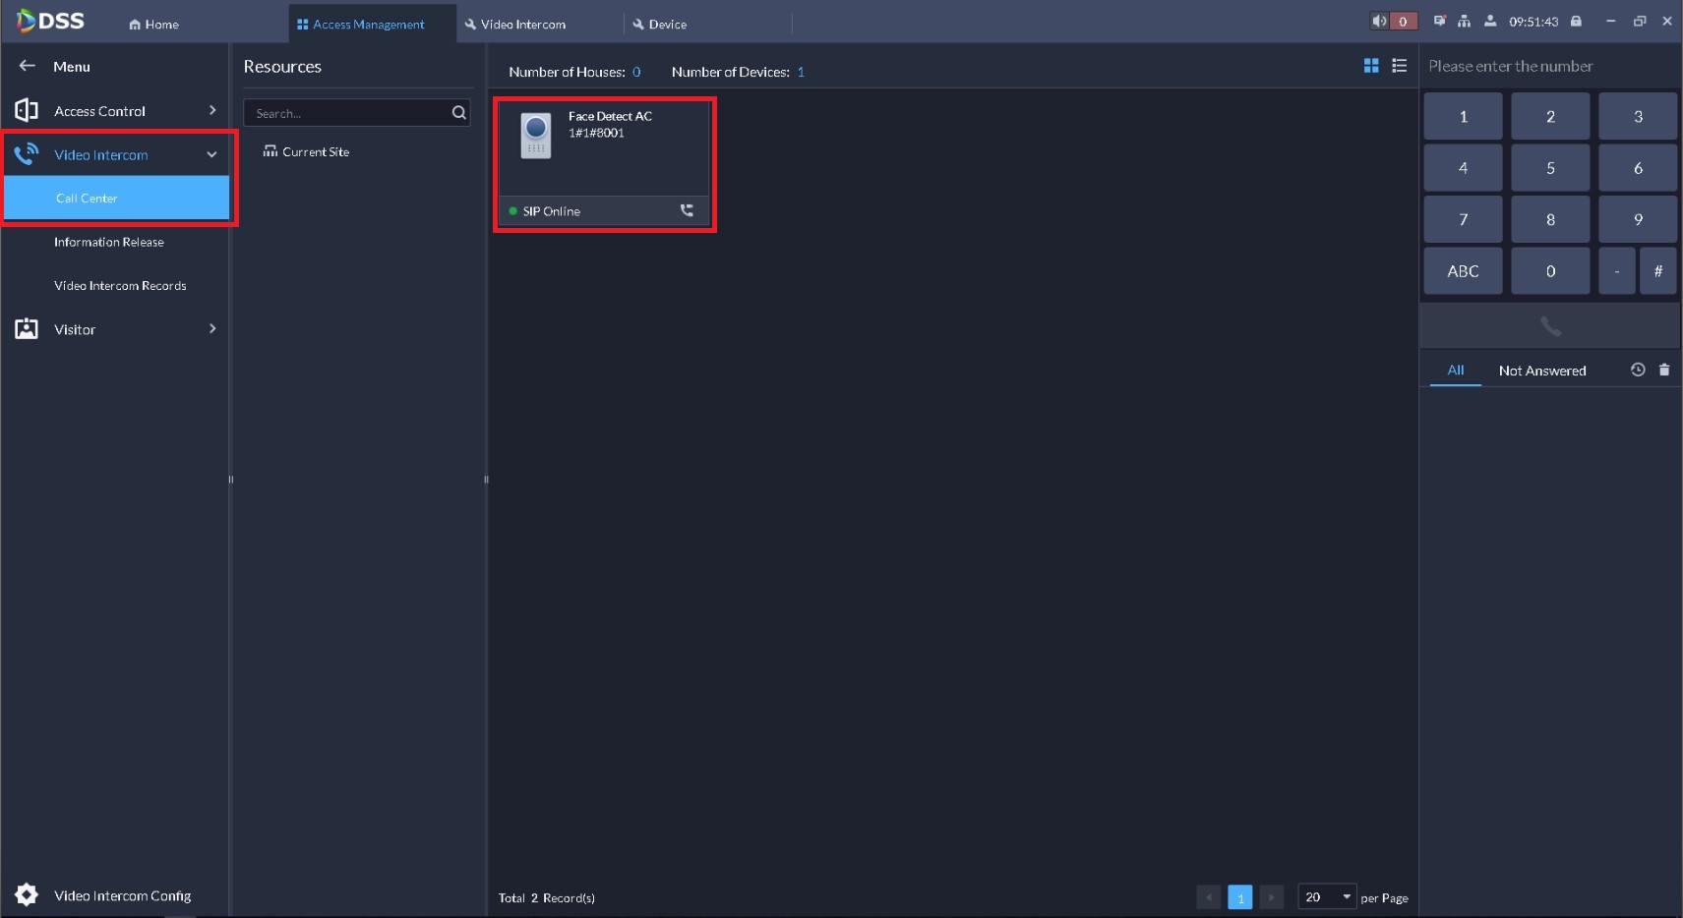
Task: Click the back arrow beside Menu
Action: [x=28, y=66]
